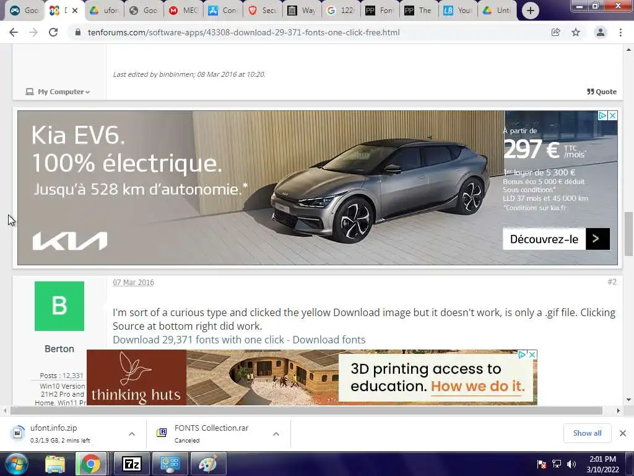This screenshot has height=476, width=634.
Task: Bookmark this page with star icon
Action: coord(576,32)
